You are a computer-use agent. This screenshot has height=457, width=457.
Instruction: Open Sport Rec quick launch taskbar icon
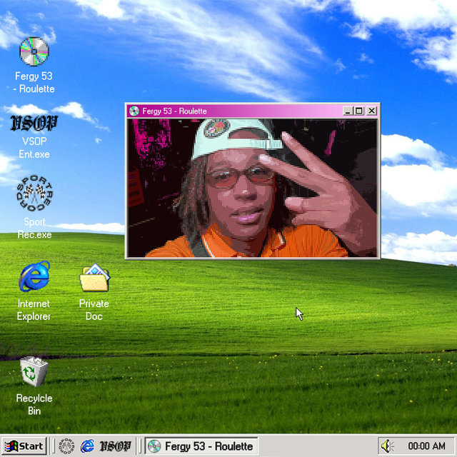pyautogui.click(x=66, y=446)
